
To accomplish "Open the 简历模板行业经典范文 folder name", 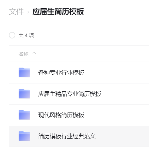I will click(67, 136).
